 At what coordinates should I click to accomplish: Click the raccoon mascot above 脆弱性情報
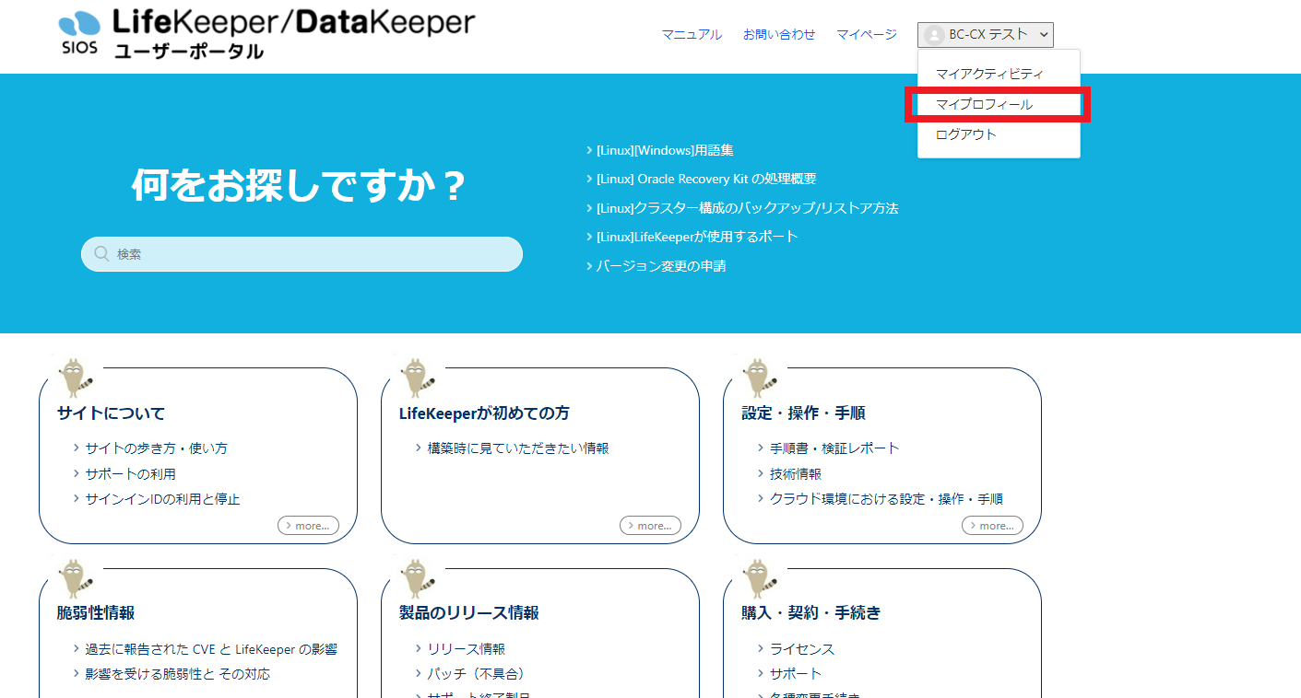tap(76, 577)
